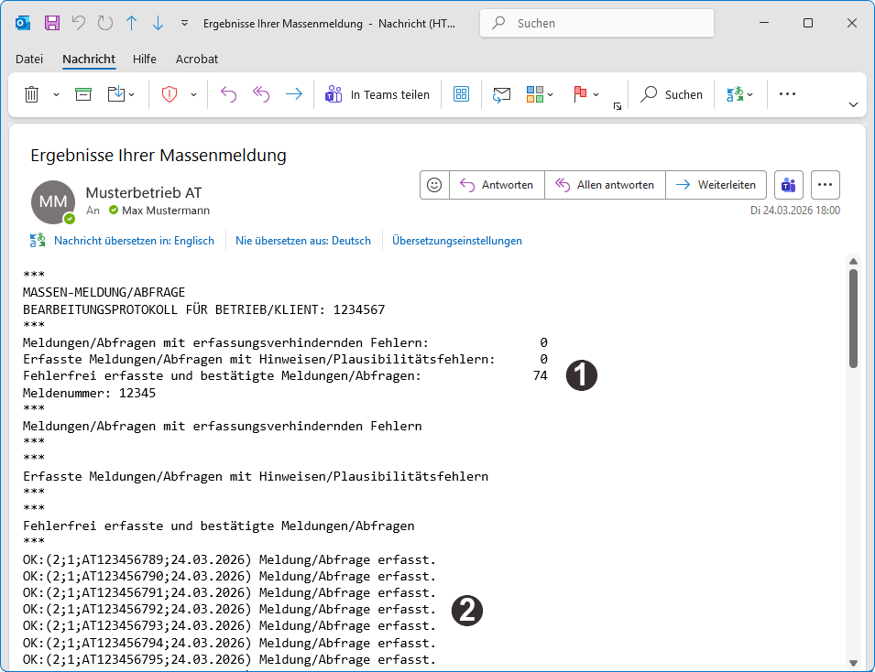
Task: Open the Datei menu
Action: [29, 59]
